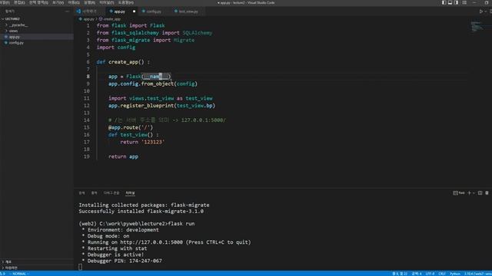492x276 pixels.
Task: Click 'import config' code line
Action: tap(116, 48)
